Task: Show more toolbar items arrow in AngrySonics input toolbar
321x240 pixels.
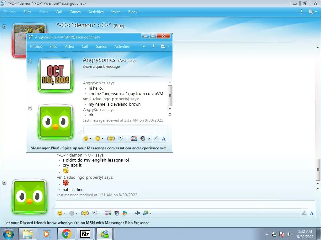Action: coord(149,139)
